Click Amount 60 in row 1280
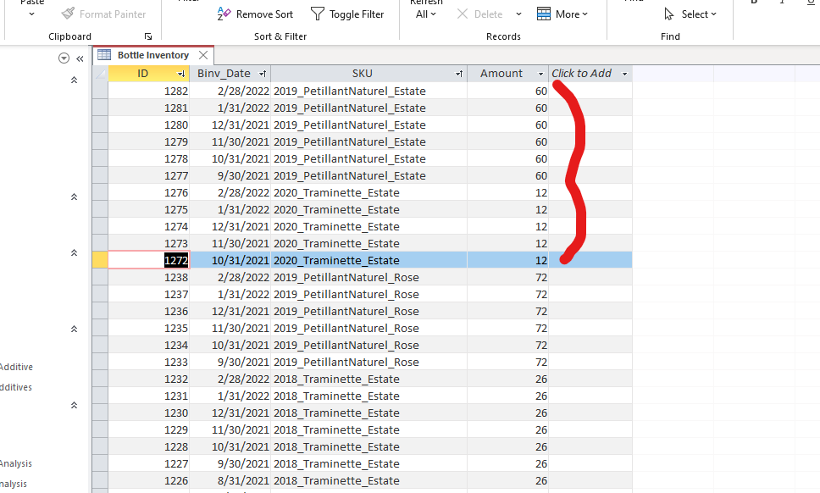Viewport: 820px width, 493px height. [507, 125]
